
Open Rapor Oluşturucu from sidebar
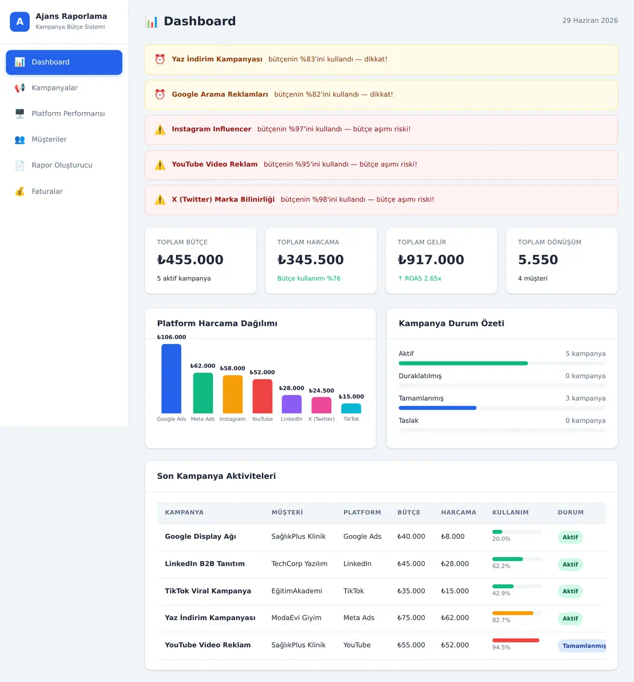pyautogui.click(x=64, y=165)
